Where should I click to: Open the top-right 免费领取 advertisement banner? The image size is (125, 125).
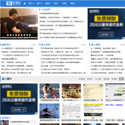click(x=106, y=24)
